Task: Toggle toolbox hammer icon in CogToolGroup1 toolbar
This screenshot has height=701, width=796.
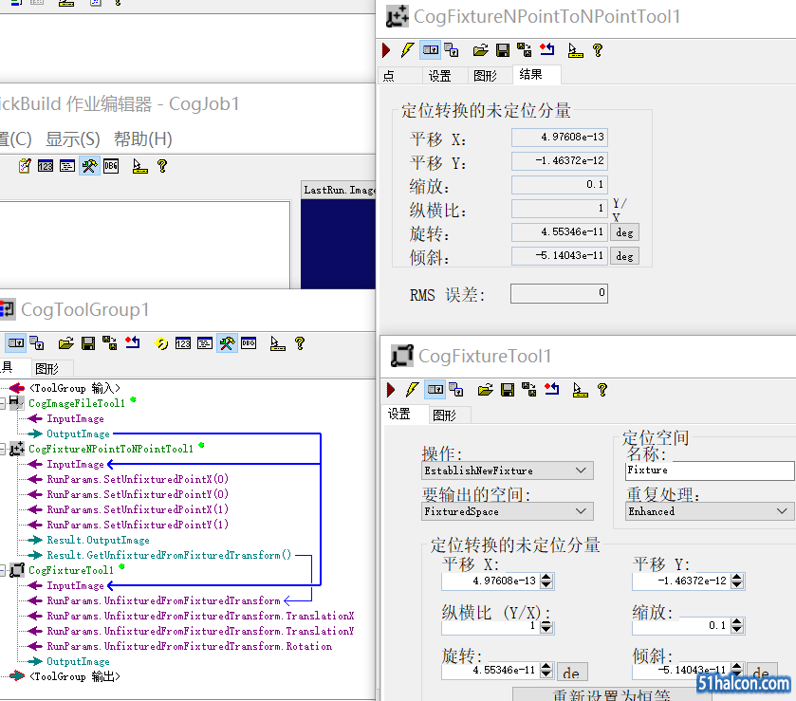Action: (227, 343)
